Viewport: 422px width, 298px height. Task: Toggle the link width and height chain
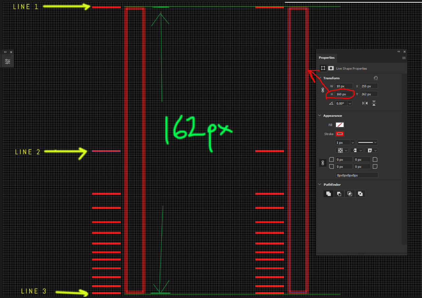coord(323,90)
